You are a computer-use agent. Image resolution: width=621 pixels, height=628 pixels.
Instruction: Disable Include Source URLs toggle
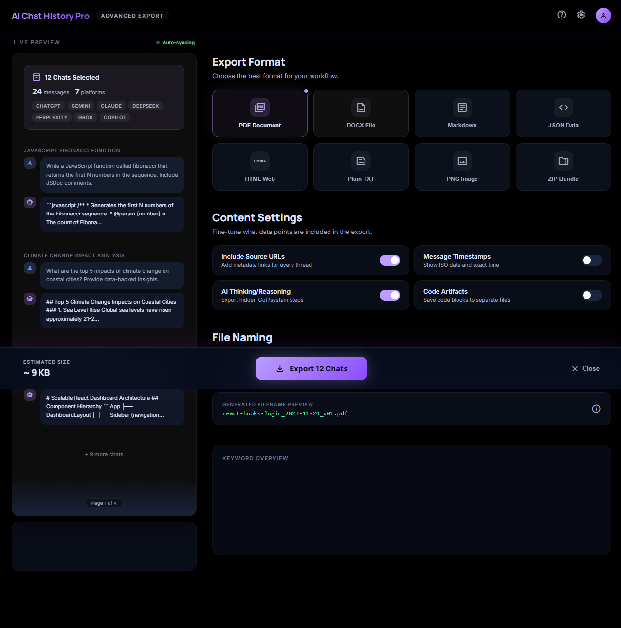(390, 260)
